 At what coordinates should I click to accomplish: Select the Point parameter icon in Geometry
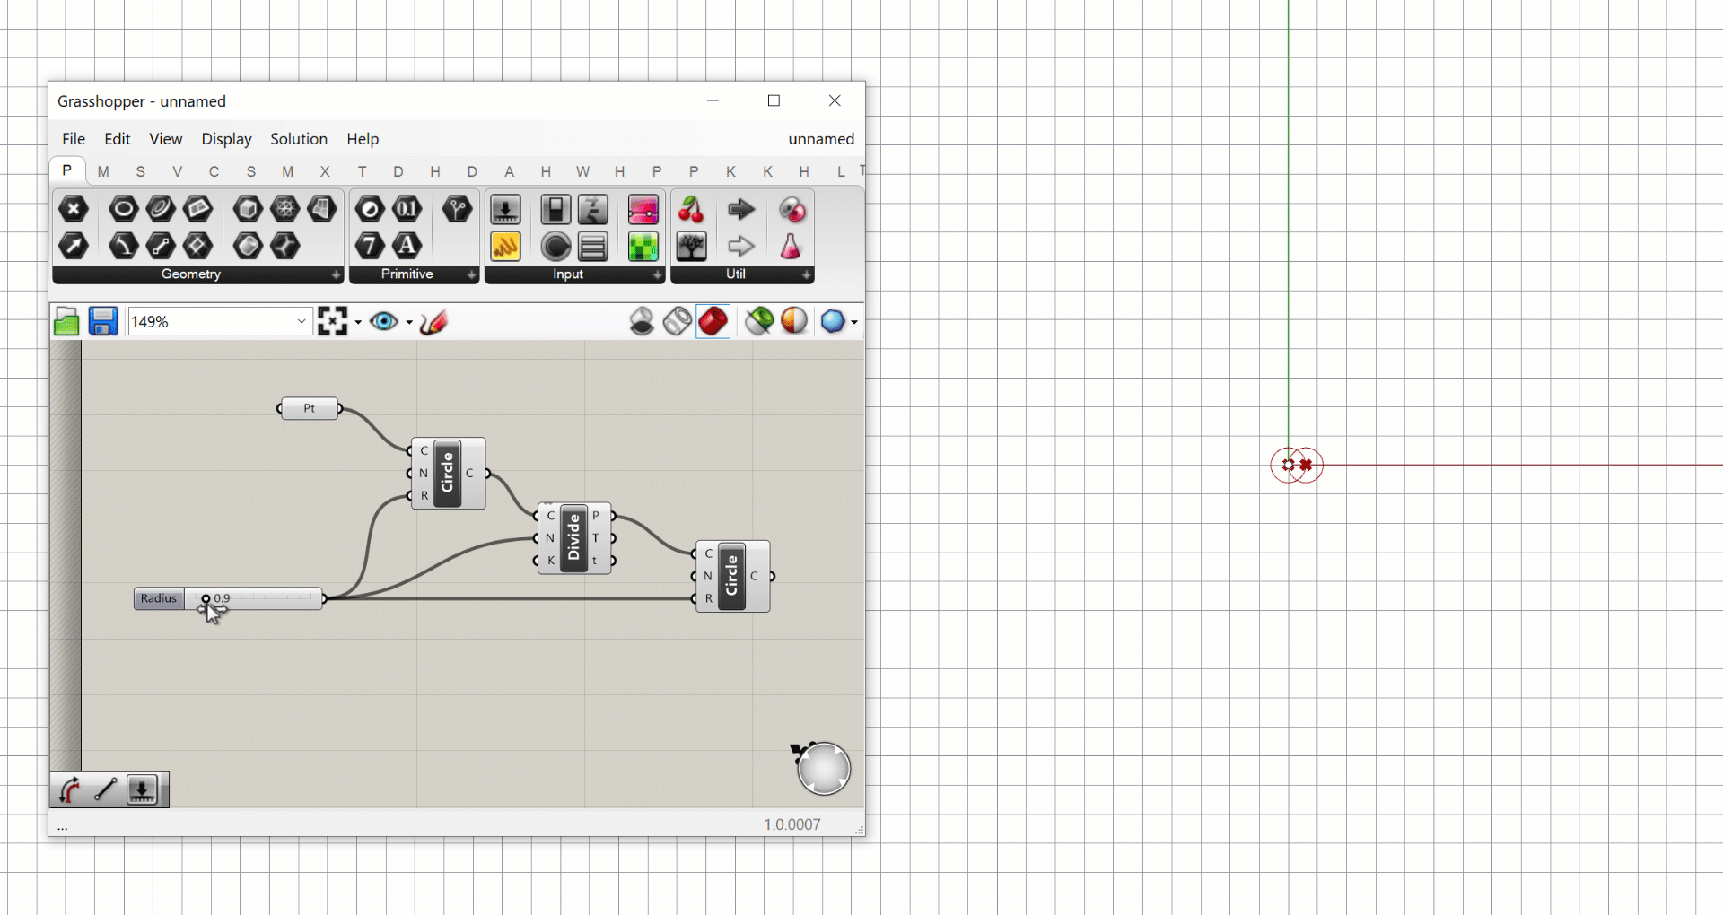click(74, 210)
